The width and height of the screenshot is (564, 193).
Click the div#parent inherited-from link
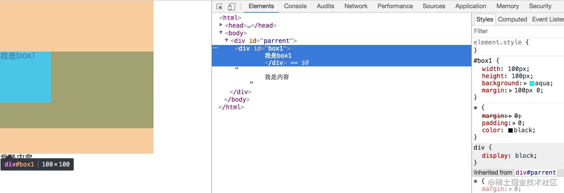coord(535,172)
